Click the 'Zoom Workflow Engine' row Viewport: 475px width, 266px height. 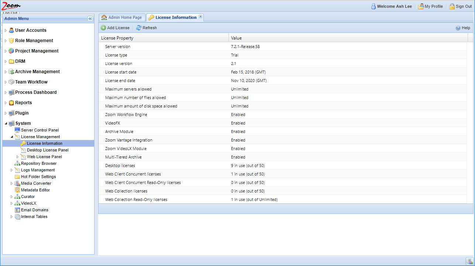283,115
